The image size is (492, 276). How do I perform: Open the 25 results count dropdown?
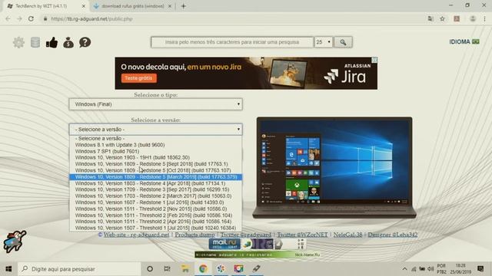(x=324, y=42)
